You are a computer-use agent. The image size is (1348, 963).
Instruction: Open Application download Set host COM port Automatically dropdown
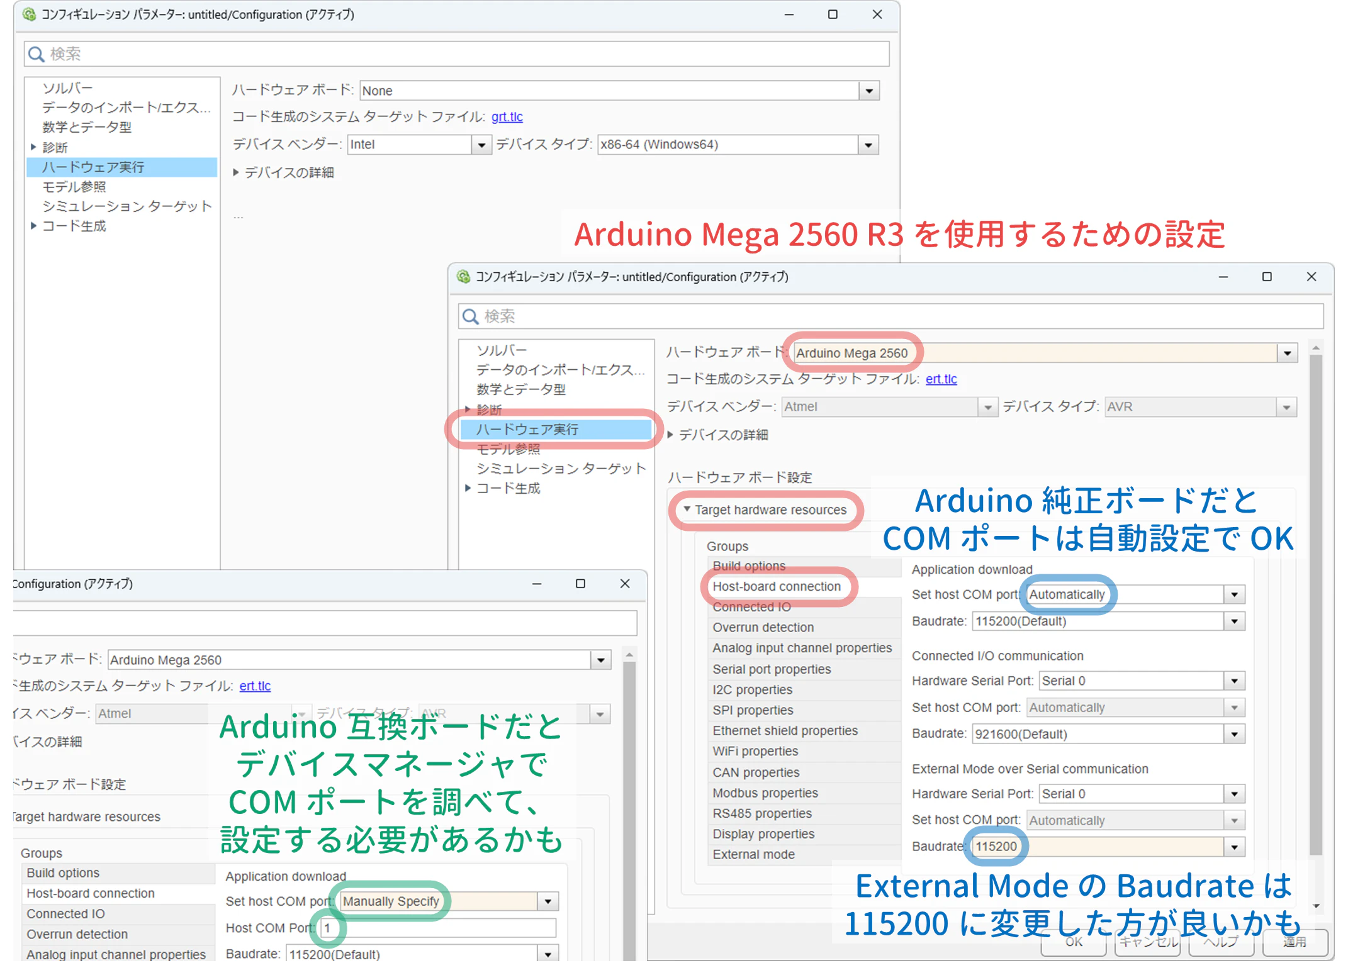(x=1234, y=594)
